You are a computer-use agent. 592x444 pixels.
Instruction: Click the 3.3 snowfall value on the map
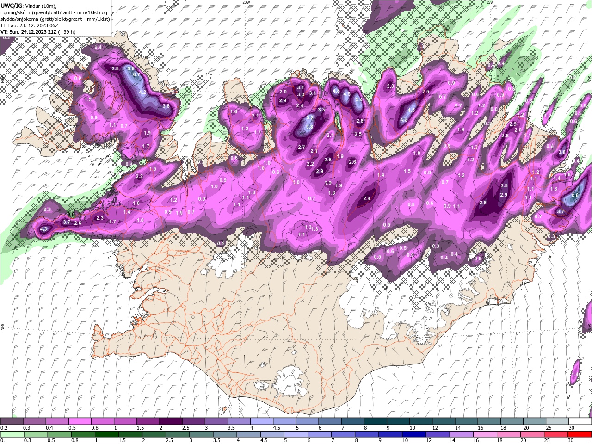321,110
